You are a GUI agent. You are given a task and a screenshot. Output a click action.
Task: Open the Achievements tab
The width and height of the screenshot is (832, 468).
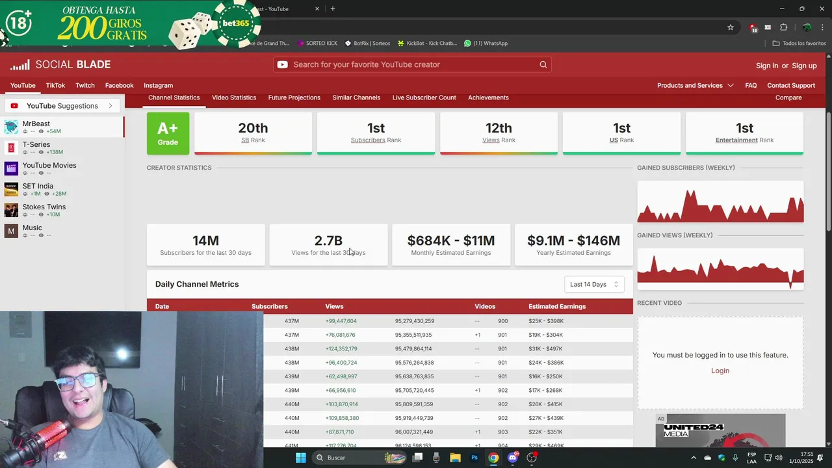488,97
